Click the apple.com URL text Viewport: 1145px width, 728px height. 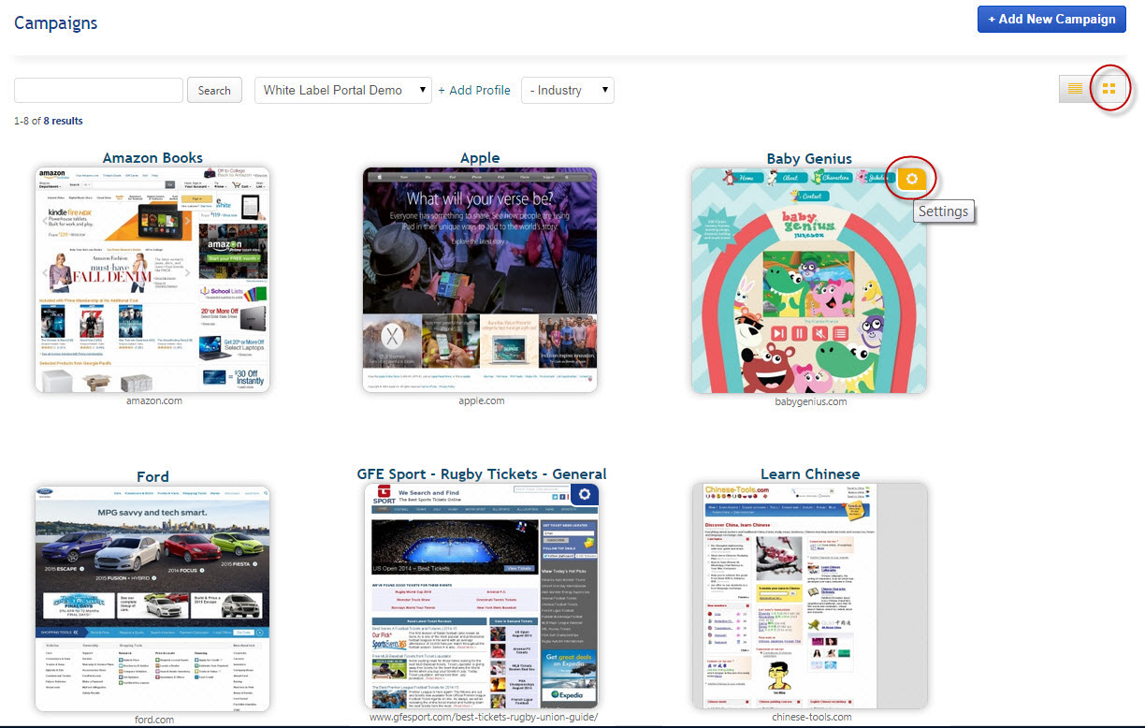[x=482, y=400]
